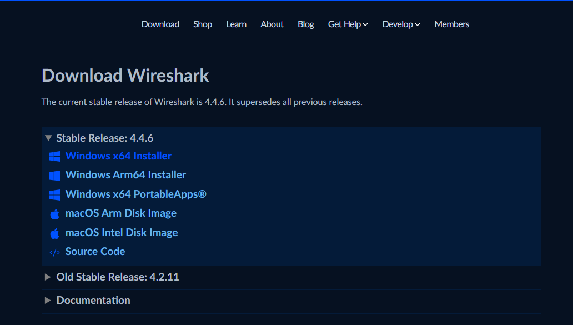This screenshot has height=325, width=573.
Task: Click the Documentation label text
Action: click(93, 301)
